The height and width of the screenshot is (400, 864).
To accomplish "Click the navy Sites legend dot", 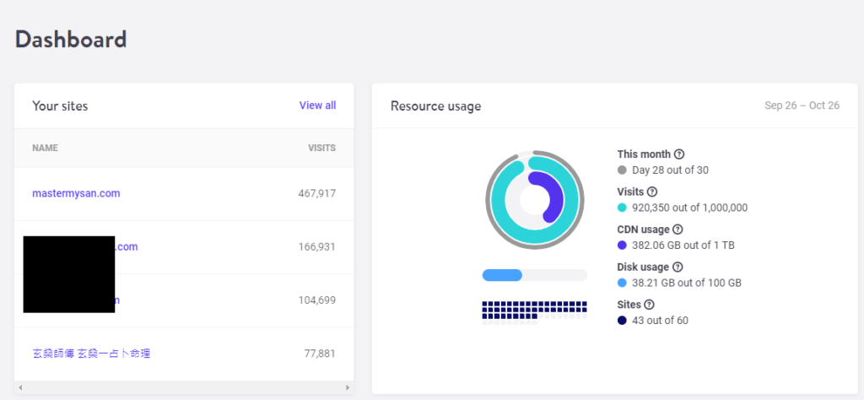I will click(x=622, y=321).
